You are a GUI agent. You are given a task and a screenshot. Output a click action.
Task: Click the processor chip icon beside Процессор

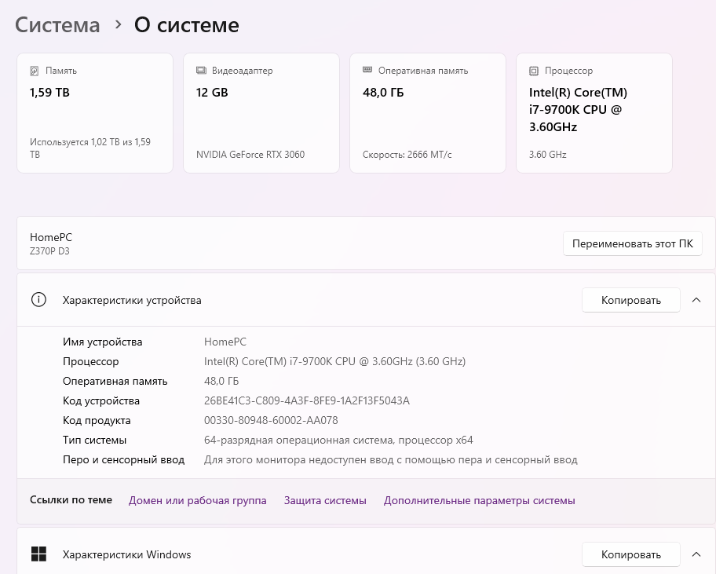pyautogui.click(x=534, y=71)
